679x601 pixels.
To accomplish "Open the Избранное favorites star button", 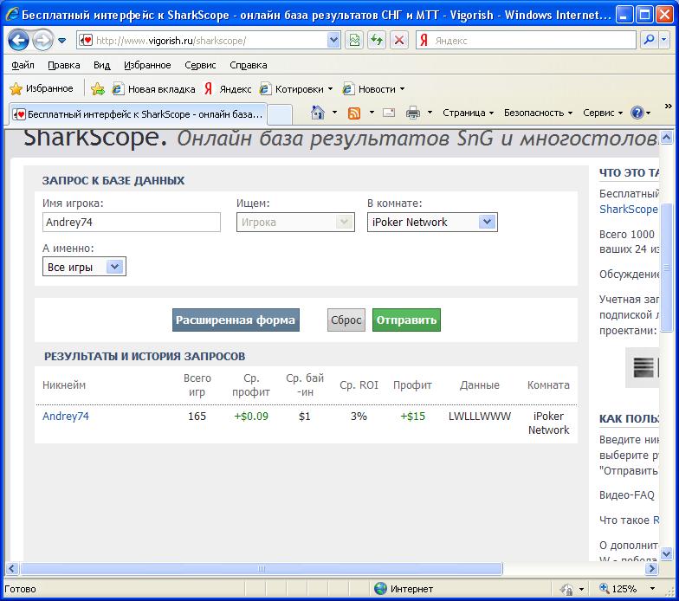I will tap(42, 88).
